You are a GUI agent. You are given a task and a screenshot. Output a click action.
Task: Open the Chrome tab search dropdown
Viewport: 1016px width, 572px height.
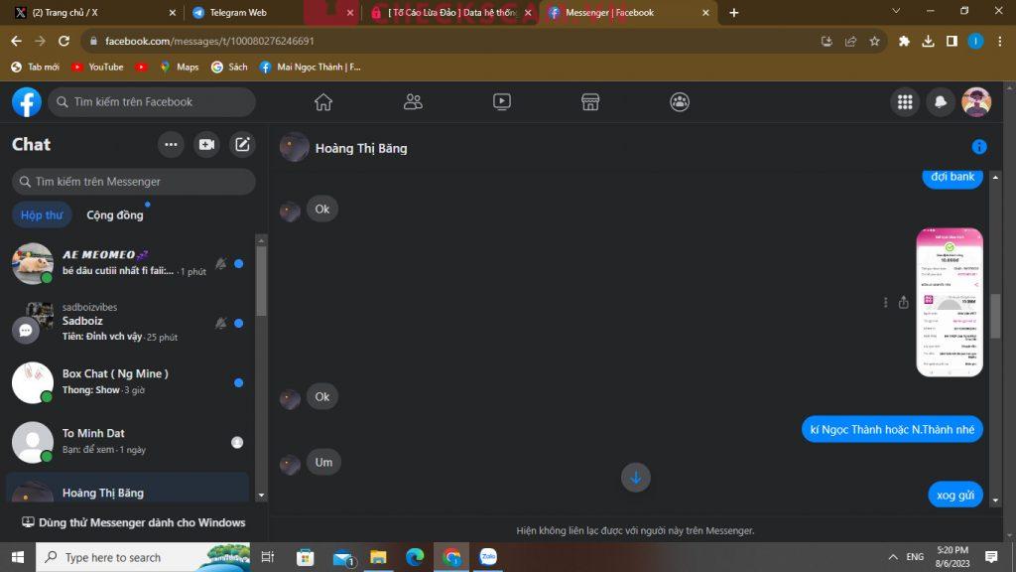click(896, 11)
